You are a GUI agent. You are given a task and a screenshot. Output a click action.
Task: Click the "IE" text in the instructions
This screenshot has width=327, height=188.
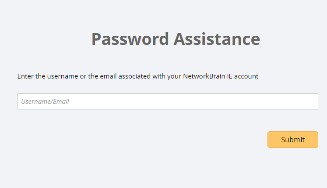click(x=229, y=76)
